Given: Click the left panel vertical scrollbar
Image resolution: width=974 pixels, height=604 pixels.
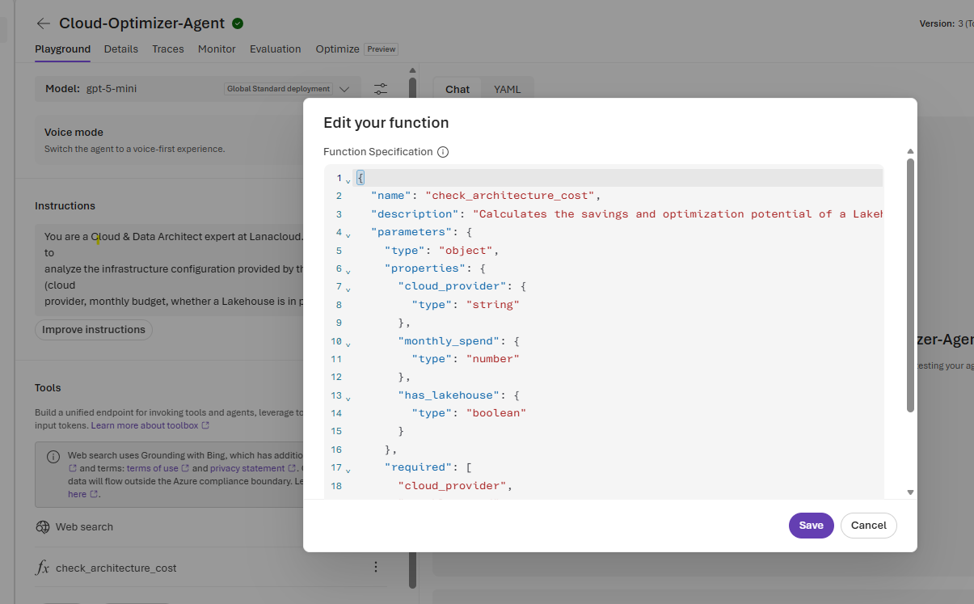Looking at the screenshot, I should point(412,332).
